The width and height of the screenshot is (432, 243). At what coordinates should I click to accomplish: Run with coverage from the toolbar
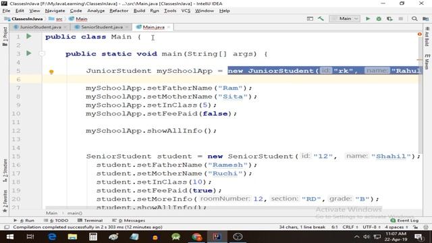tap(389, 19)
